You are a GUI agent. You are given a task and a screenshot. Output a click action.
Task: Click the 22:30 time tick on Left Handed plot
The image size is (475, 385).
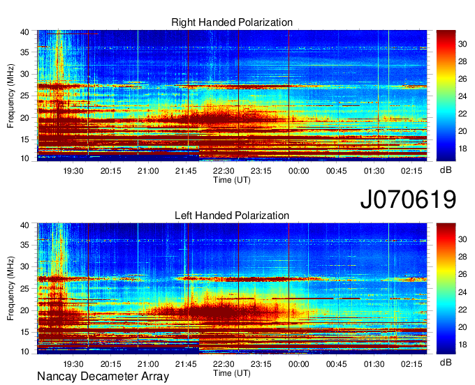224,364
